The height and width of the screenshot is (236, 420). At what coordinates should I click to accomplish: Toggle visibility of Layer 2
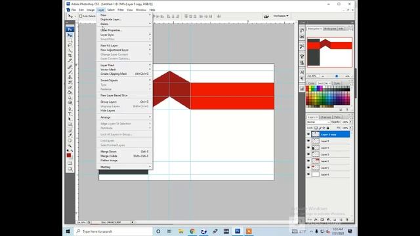coord(308,161)
